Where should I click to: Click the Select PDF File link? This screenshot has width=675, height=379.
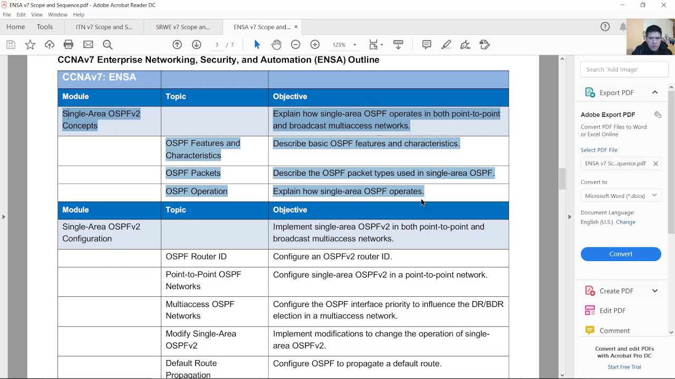click(x=599, y=150)
